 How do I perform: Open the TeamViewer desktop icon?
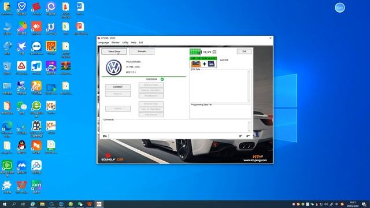pos(36,48)
